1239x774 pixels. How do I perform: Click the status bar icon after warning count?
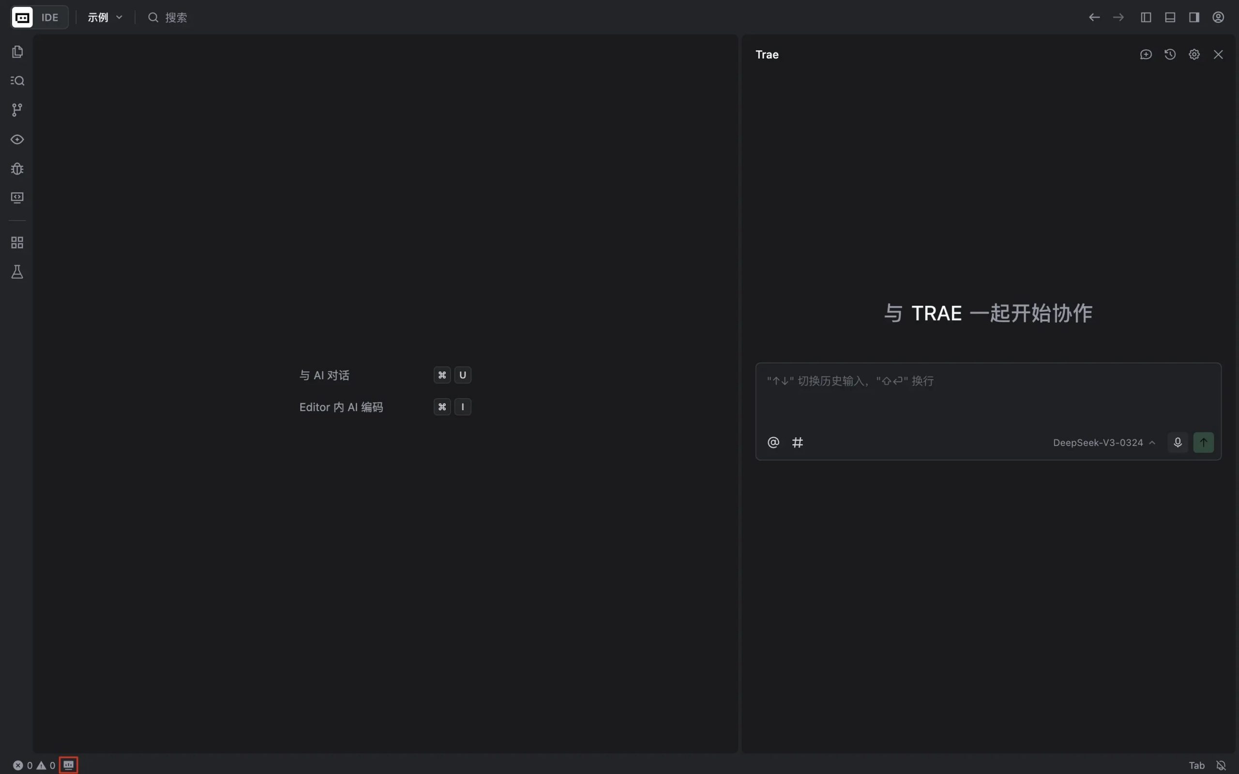tap(69, 765)
